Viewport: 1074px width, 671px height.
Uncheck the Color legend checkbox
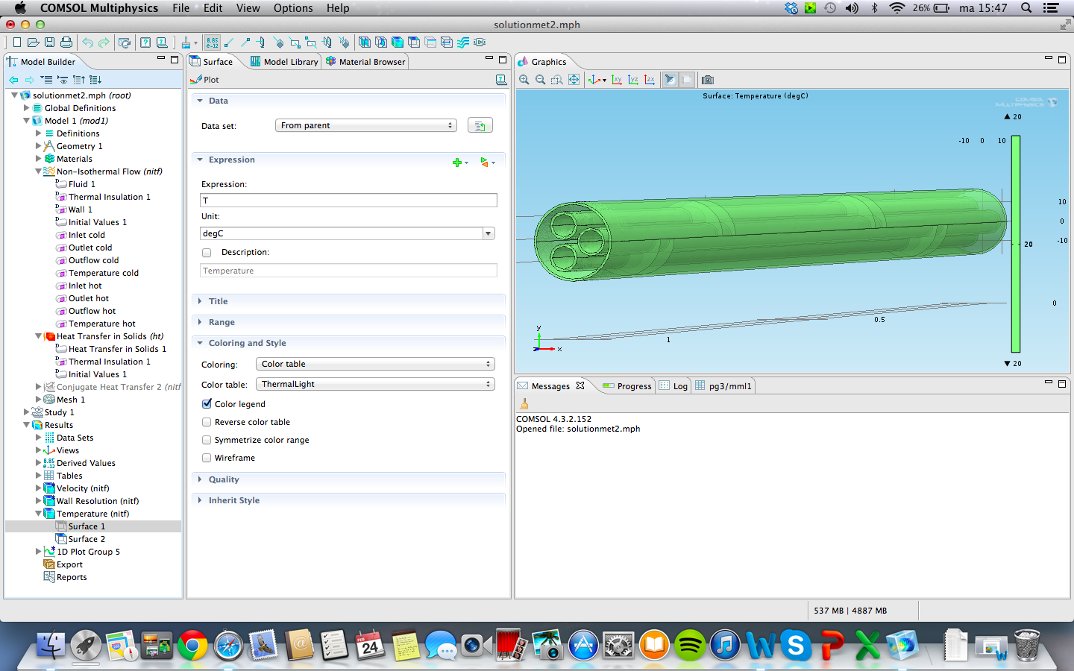(x=207, y=404)
